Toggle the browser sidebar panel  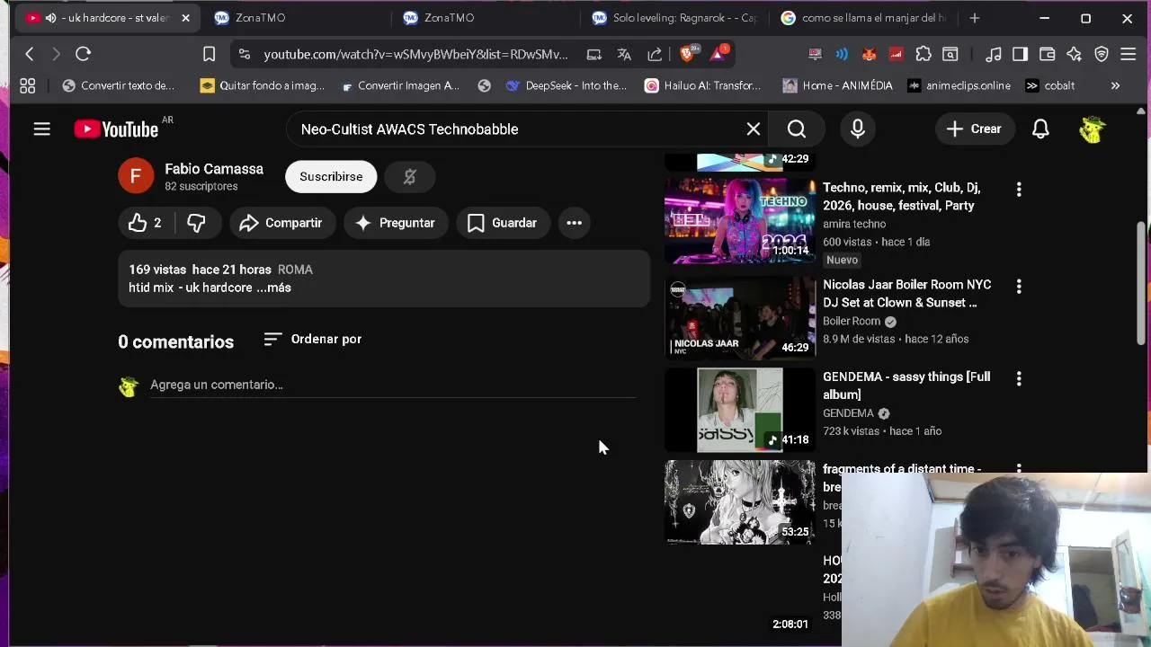click(x=1020, y=54)
